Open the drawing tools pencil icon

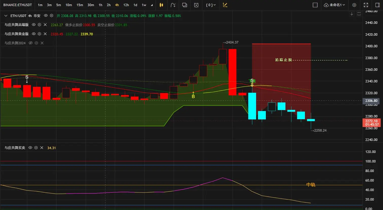225,5
